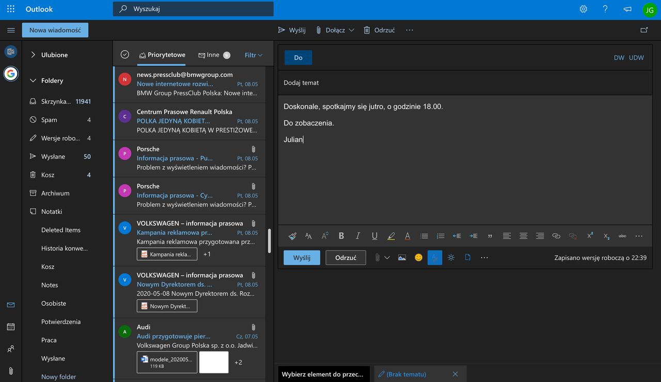
Task: Center the text
Action: point(523,236)
